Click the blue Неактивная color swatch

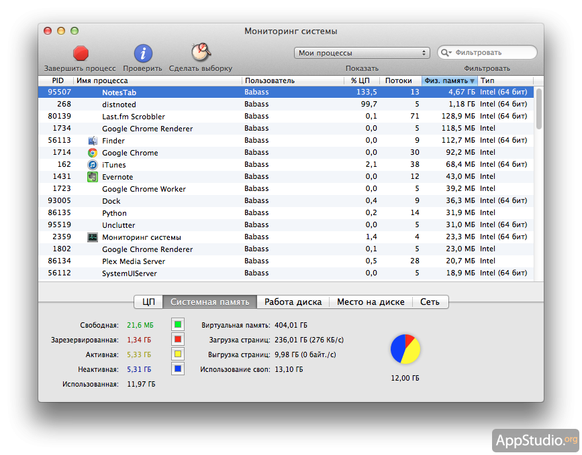(x=178, y=369)
